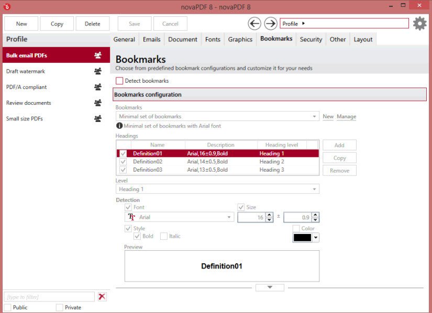Select the Small size PDFs profile
This screenshot has height=313, width=432.
56,119
